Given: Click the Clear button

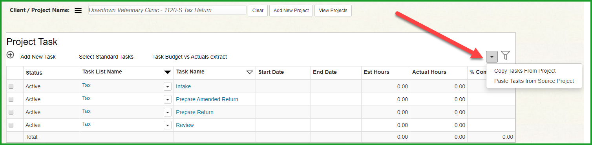Looking at the screenshot, I should point(258,11).
